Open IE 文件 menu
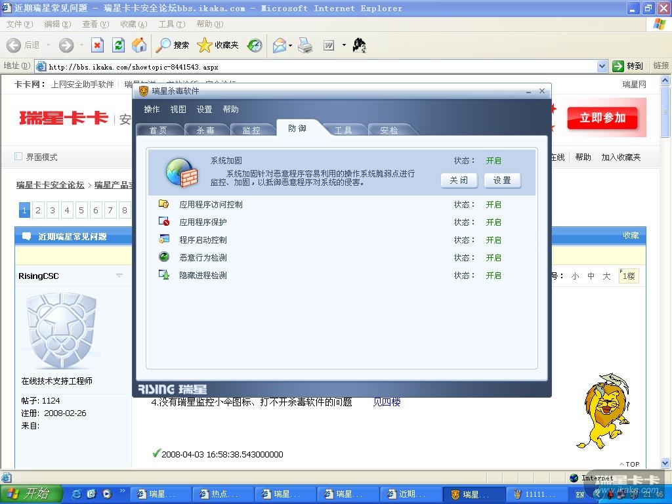 point(19,24)
